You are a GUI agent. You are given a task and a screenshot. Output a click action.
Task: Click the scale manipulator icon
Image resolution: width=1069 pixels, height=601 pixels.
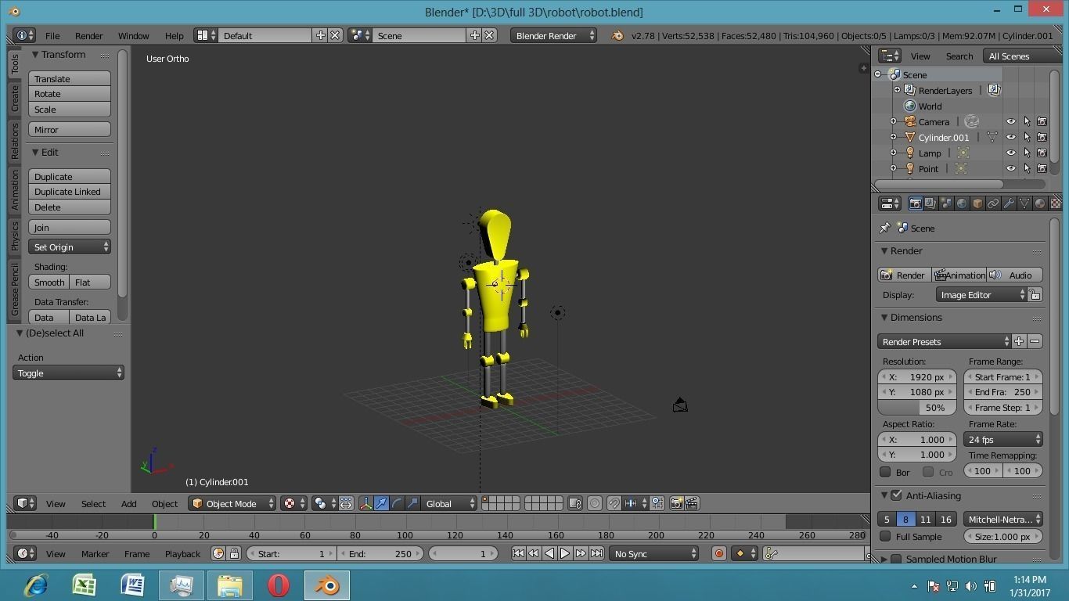(412, 504)
